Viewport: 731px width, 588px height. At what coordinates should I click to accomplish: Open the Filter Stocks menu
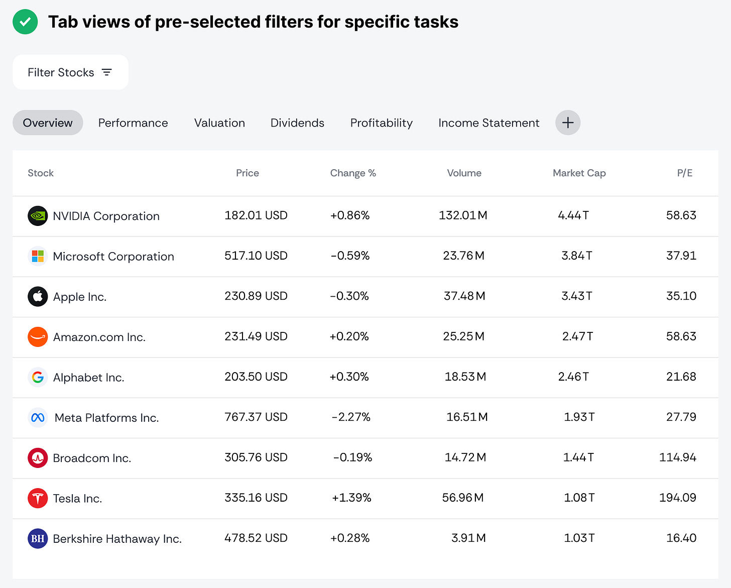click(x=70, y=72)
